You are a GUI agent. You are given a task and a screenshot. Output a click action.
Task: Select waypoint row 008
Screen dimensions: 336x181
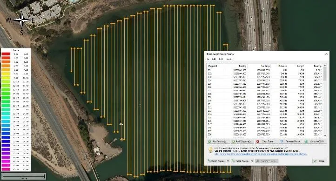tap(265, 94)
